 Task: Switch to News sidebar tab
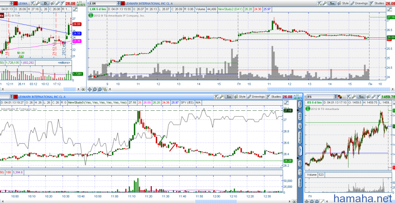pos(300,182)
